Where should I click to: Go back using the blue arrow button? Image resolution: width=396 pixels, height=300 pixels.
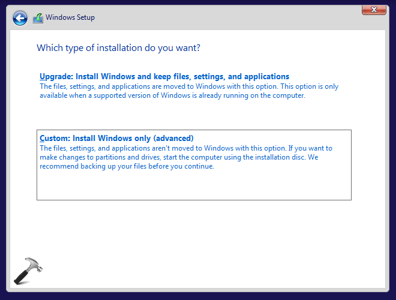(20, 18)
